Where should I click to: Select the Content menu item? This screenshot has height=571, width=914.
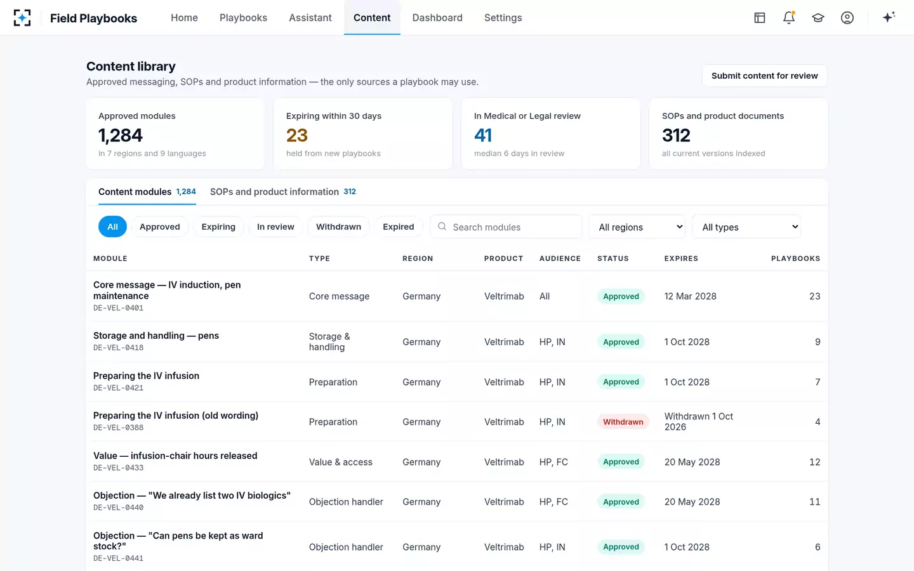click(x=372, y=18)
